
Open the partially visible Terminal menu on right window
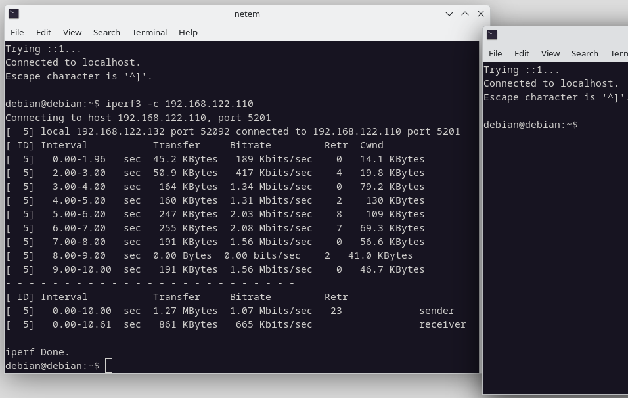point(619,53)
